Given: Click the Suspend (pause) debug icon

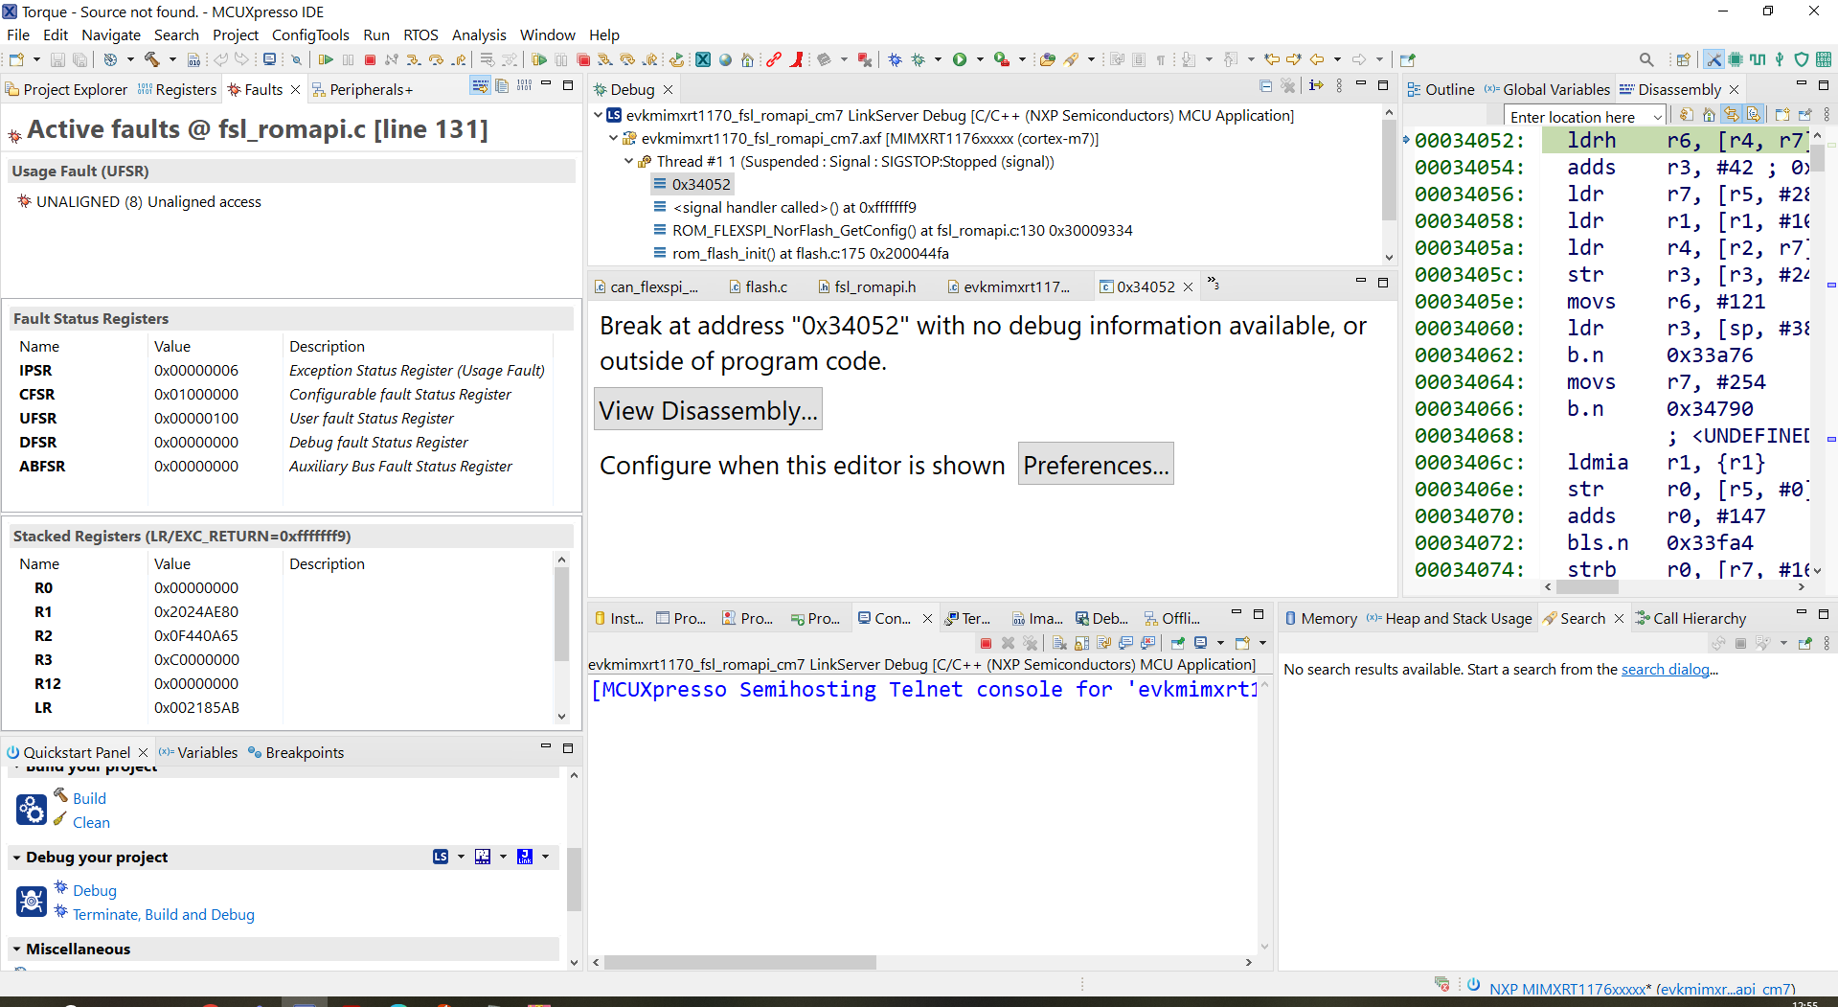Looking at the screenshot, I should tap(348, 59).
